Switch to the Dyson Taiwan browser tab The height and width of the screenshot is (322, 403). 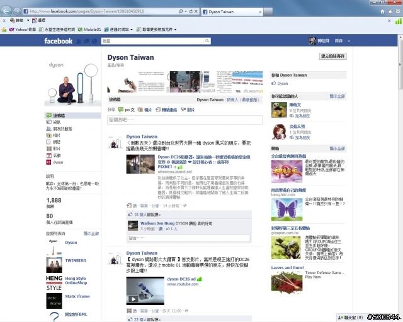[x=232, y=12]
